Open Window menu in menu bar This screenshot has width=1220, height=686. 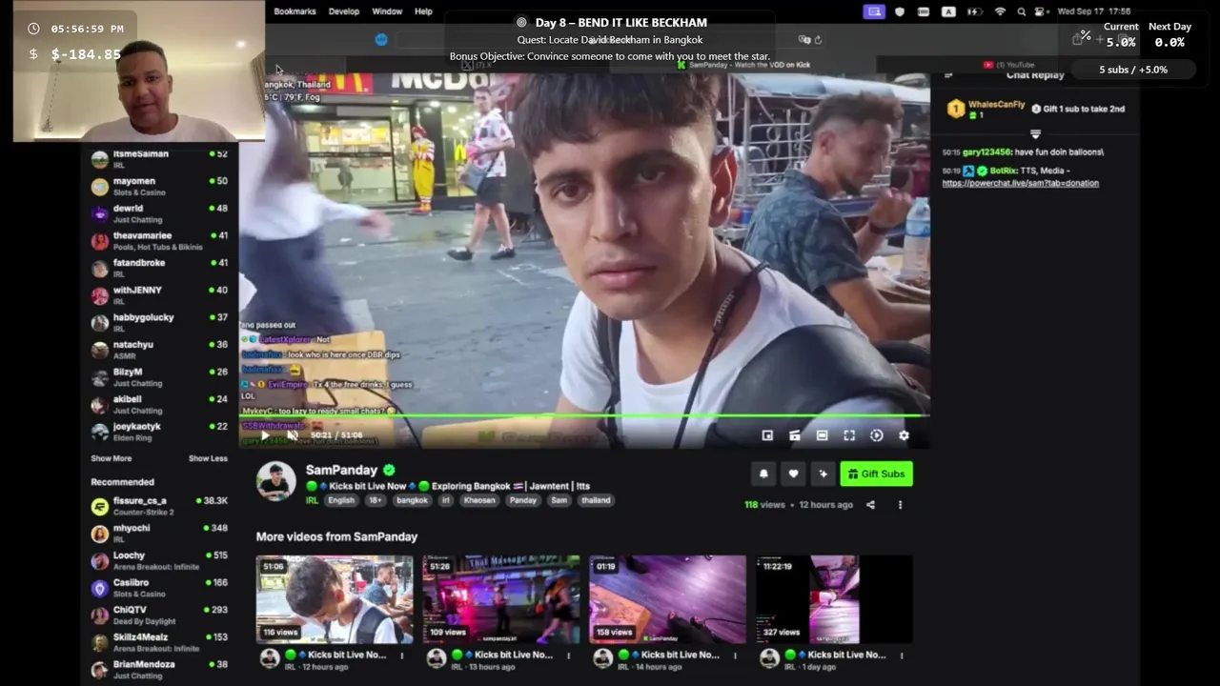point(387,11)
